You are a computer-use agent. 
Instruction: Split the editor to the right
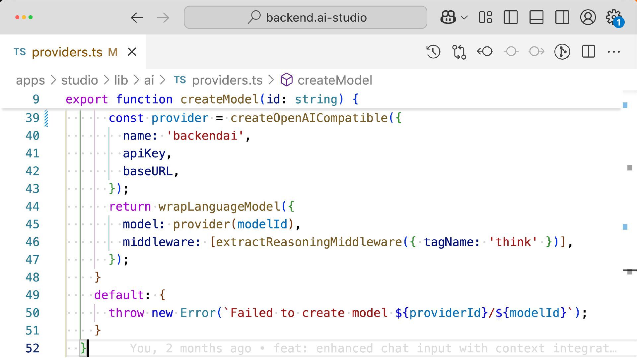[588, 52]
